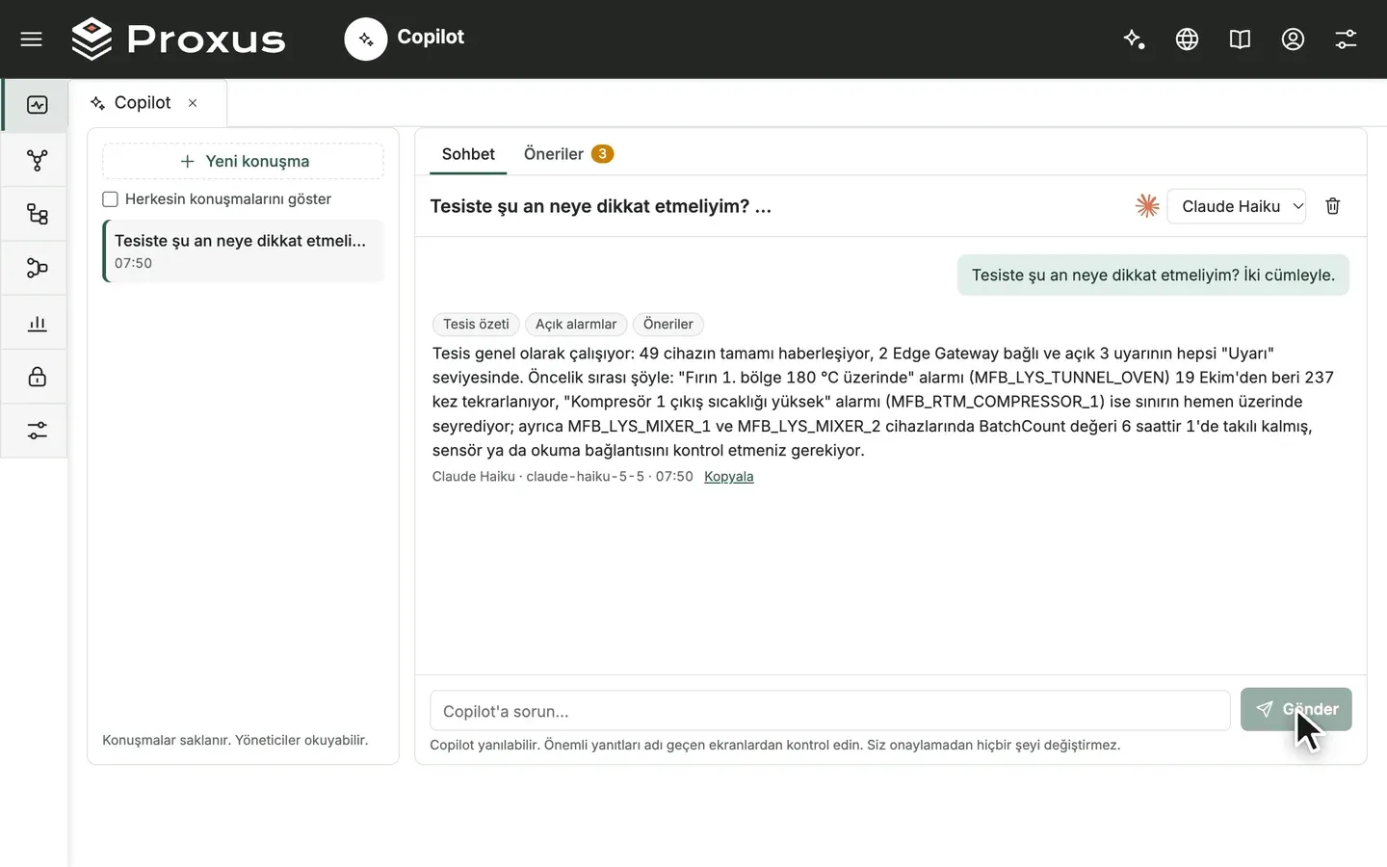Image resolution: width=1387 pixels, height=867 pixels.
Task: Open the sliders settings icon in header
Action: point(1346,39)
